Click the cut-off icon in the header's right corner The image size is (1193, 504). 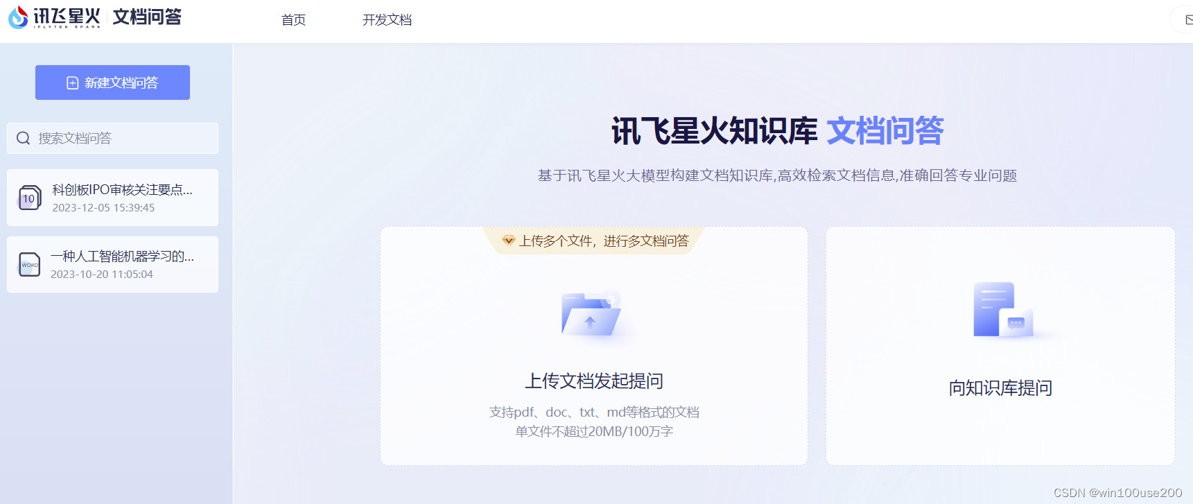click(1187, 19)
